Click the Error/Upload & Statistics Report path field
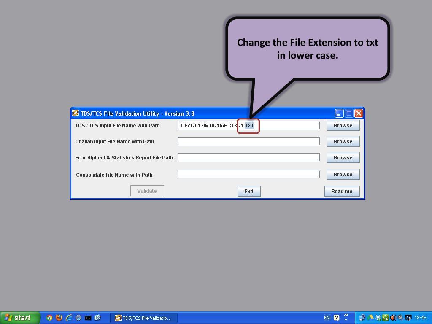Image resolution: width=432 pixels, height=324 pixels. click(x=248, y=157)
